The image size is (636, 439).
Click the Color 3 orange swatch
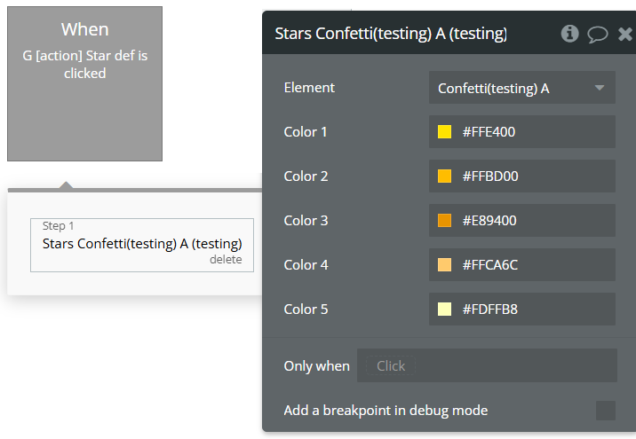[x=445, y=221]
